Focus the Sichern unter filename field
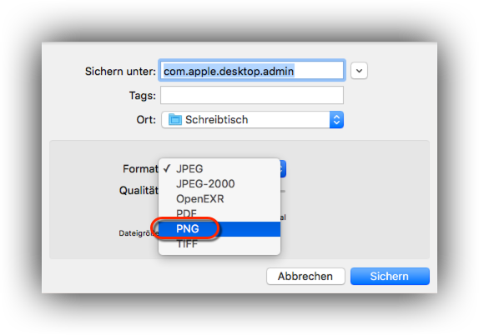479x335 pixels. tap(252, 71)
